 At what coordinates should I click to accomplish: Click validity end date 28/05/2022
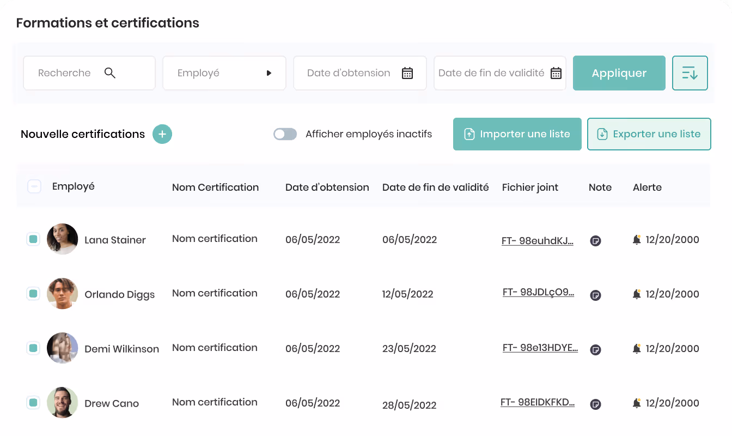[x=410, y=405]
